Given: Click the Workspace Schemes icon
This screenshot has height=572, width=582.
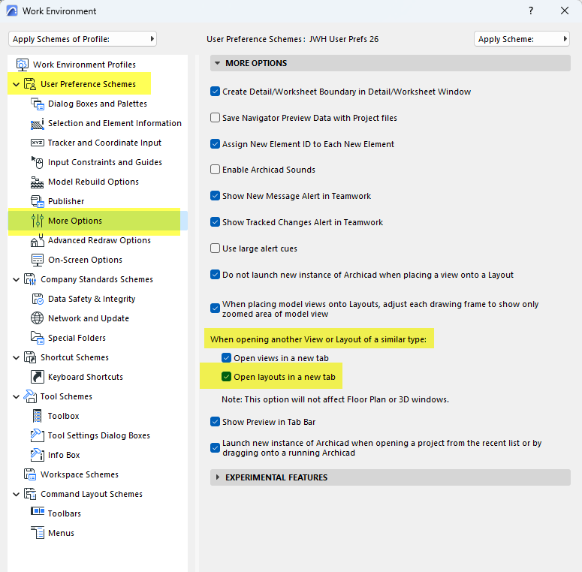Looking at the screenshot, I should [30, 474].
